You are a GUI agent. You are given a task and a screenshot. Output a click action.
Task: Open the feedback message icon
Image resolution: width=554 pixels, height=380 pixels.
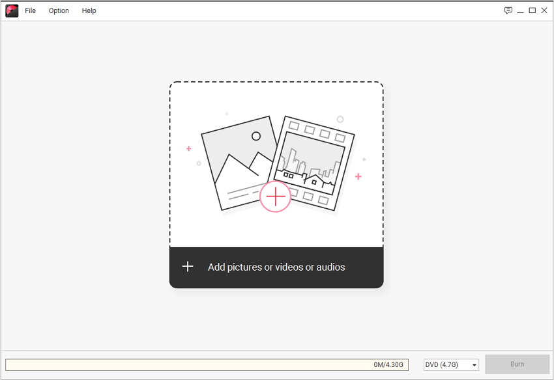508,10
